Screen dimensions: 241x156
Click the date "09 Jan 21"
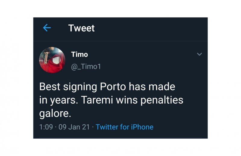click(74, 127)
